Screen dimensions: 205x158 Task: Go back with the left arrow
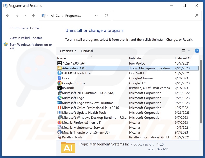point(8,16)
